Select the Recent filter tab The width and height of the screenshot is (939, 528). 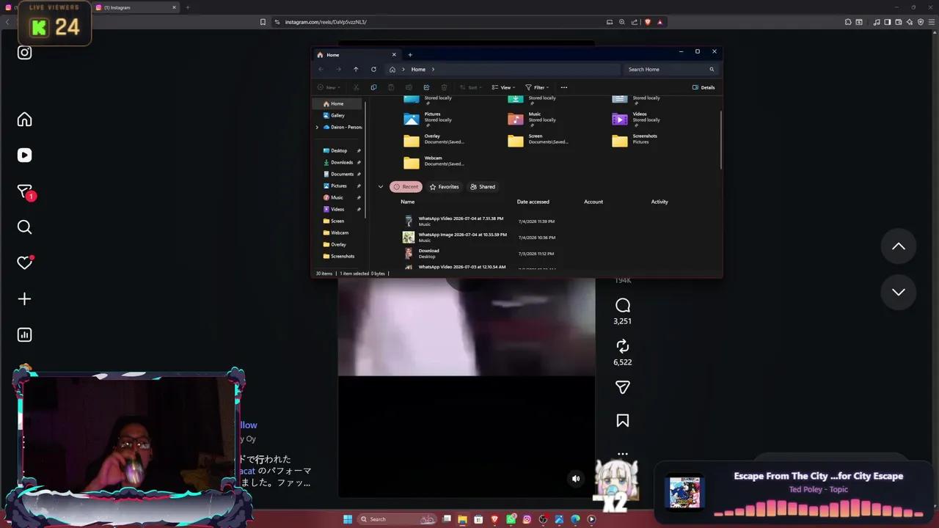[x=406, y=187]
